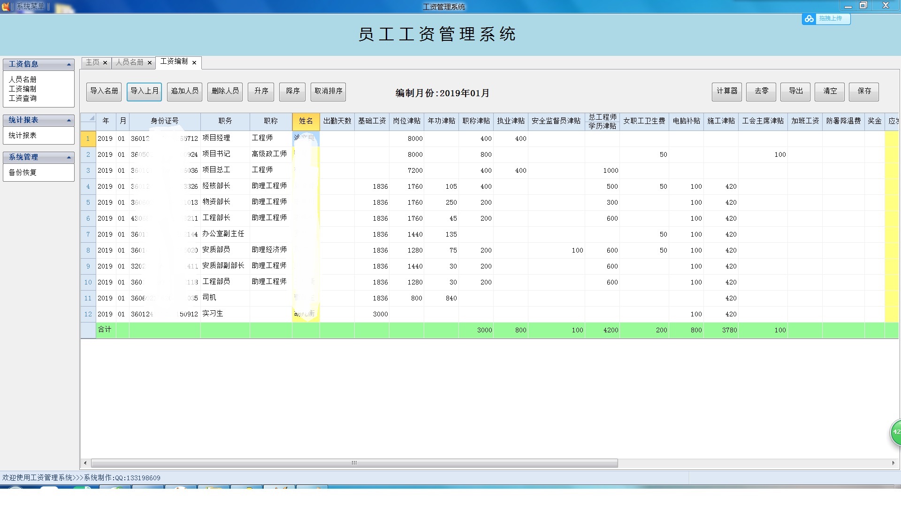Close the 人员名册 tab via x icon
Image resolution: width=901 pixels, height=507 pixels.
pos(150,62)
